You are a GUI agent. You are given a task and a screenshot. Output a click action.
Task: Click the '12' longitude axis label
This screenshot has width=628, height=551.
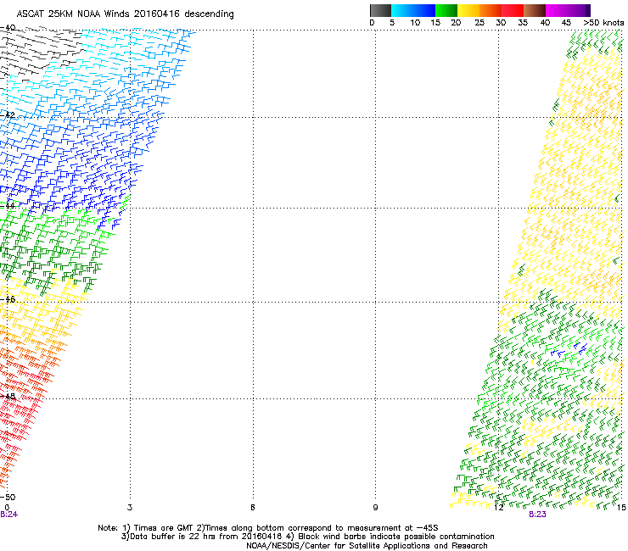click(498, 508)
